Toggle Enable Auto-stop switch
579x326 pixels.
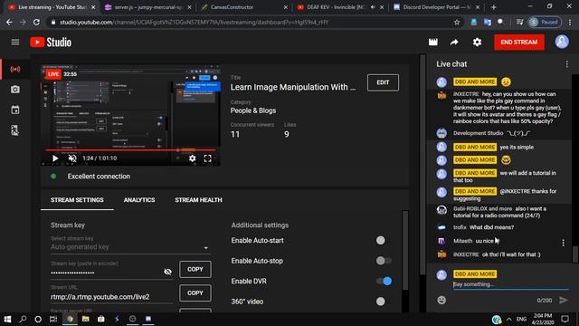(x=384, y=261)
